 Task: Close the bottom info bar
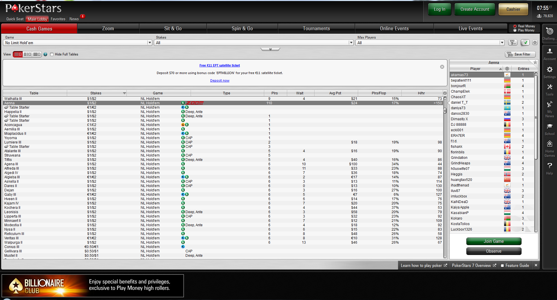[x=536, y=265]
